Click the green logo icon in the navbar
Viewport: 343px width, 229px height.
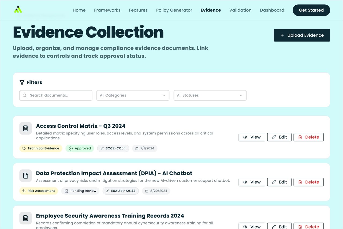pos(18,10)
